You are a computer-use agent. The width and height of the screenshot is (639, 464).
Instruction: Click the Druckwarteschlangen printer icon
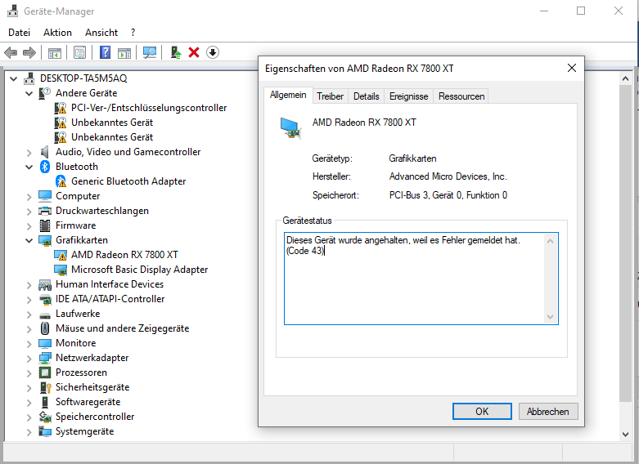[x=45, y=211]
